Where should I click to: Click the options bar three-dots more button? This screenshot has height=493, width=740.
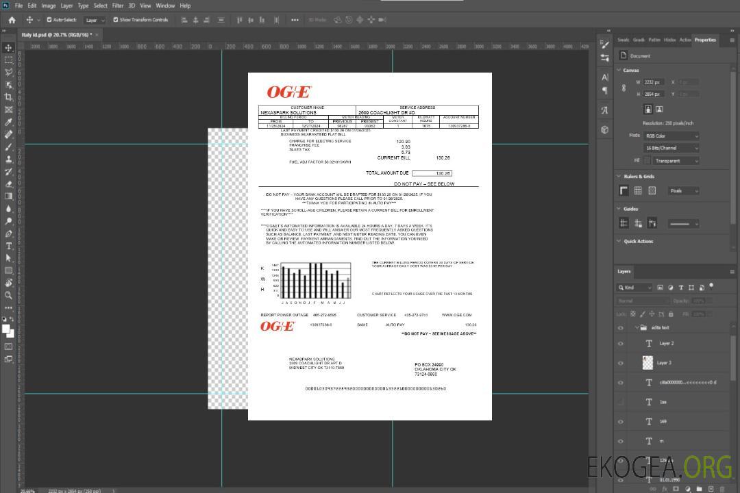(295, 20)
